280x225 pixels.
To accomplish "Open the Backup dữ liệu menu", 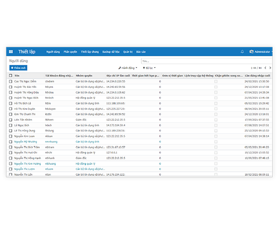I will [111, 52].
